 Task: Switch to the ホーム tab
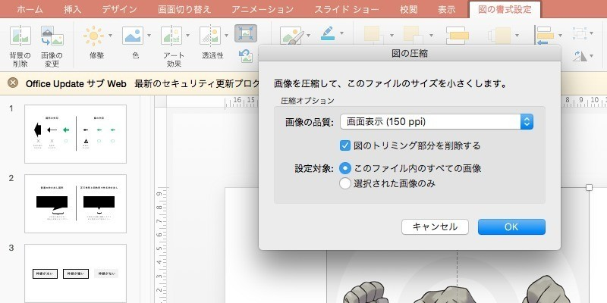tap(30, 9)
